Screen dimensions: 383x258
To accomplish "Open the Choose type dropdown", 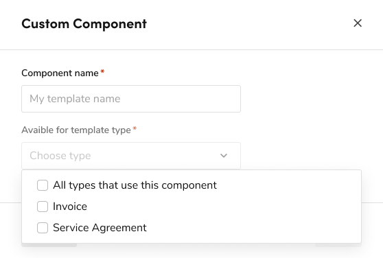I will pyautogui.click(x=131, y=156).
